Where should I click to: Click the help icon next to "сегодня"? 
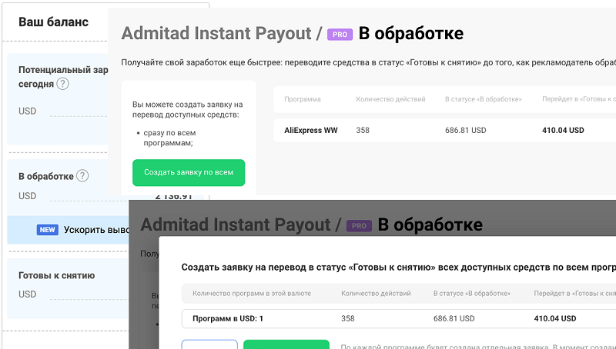62,84
